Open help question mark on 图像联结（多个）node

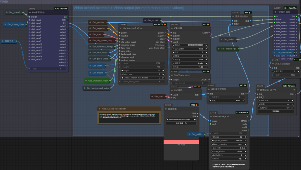tap(294, 90)
